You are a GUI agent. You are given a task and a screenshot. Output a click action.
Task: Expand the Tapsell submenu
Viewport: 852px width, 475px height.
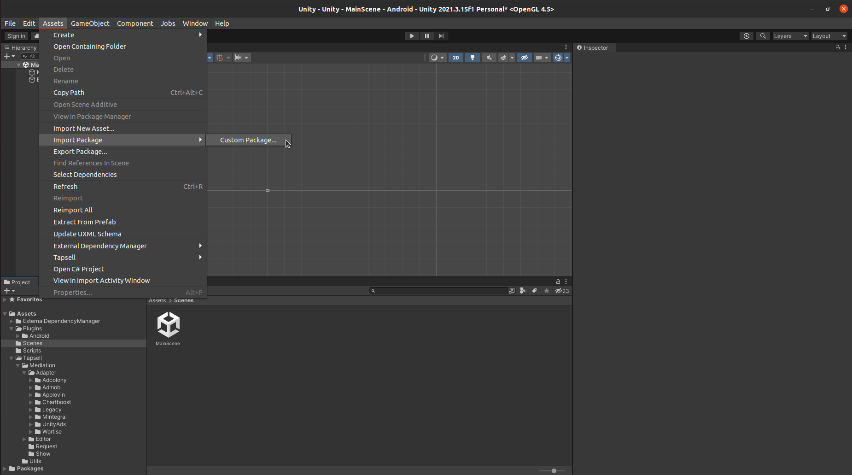pos(123,258)
